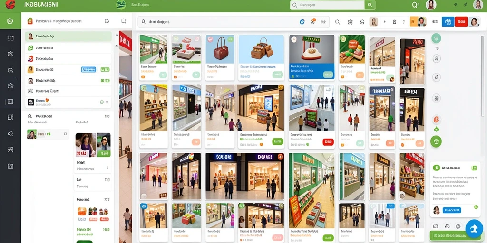Click the green search button in the top bar

[370, 5]
